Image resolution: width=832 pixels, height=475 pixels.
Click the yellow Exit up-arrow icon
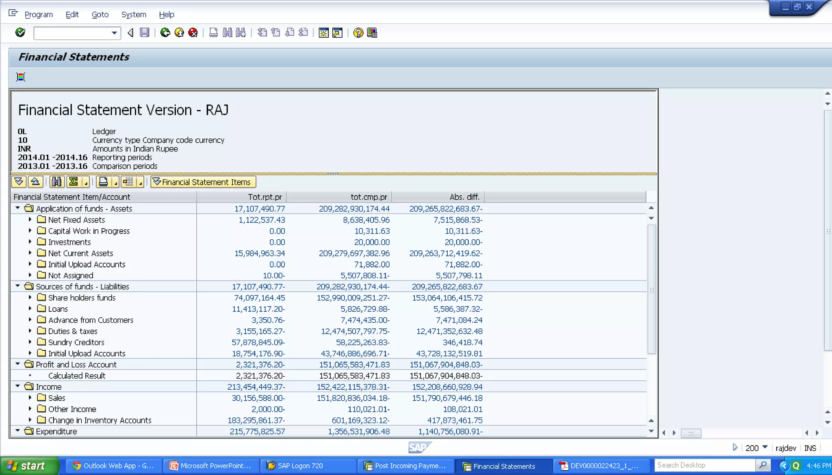point(179,32)
